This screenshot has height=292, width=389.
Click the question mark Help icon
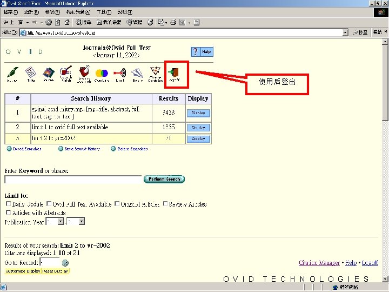click(195, 52)
